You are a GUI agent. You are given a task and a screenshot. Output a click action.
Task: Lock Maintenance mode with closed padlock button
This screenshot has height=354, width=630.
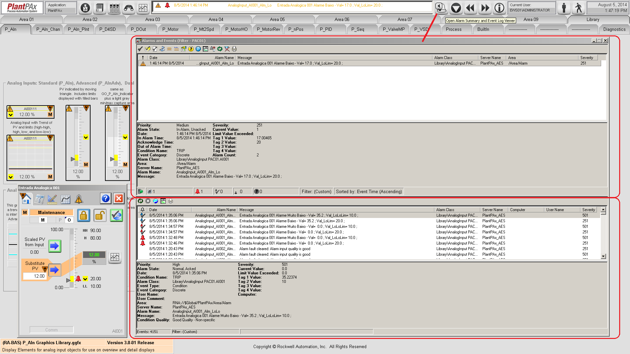[84, 215]
